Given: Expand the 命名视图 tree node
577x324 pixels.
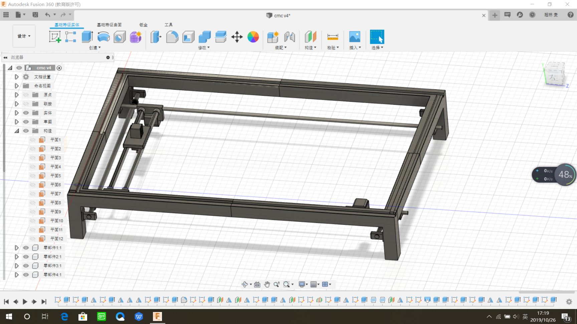Looking at the screenshot, I should click(x=16, y=86).
